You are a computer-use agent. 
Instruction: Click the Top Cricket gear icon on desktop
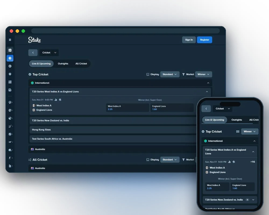click(30, 74)
